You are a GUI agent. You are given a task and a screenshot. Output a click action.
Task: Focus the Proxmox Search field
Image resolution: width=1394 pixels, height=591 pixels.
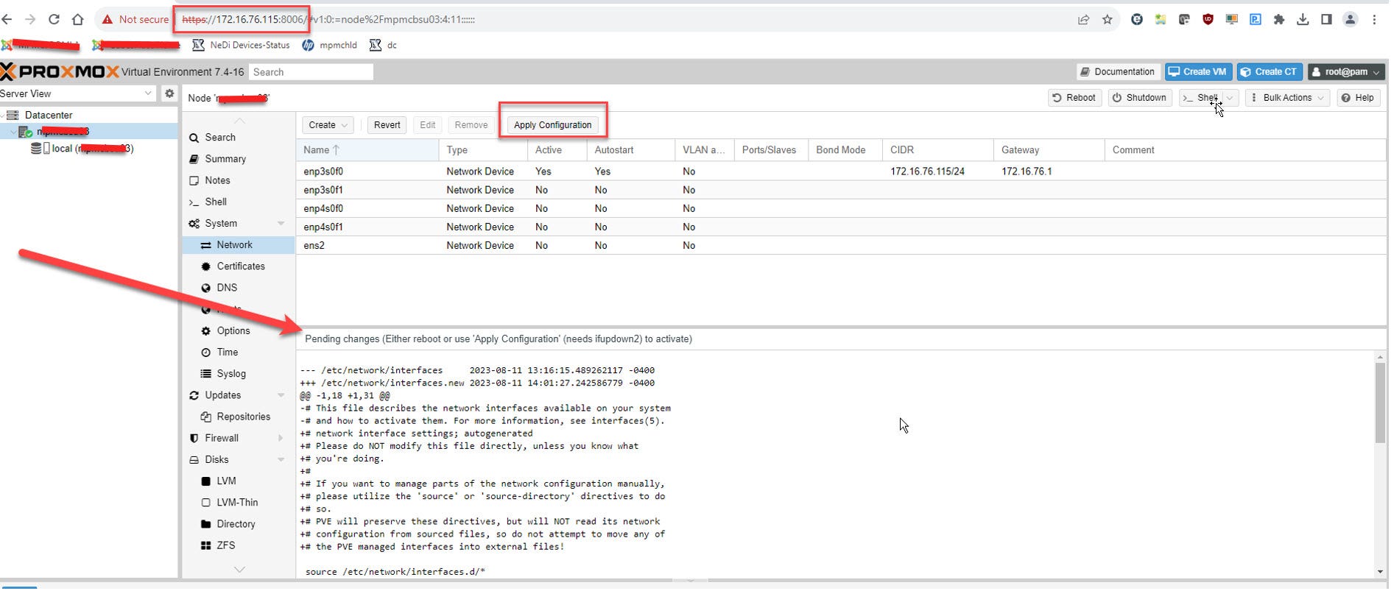(311, 72)
